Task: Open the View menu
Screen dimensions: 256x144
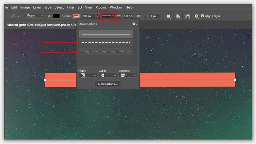Action: click(x=89, y=7)
